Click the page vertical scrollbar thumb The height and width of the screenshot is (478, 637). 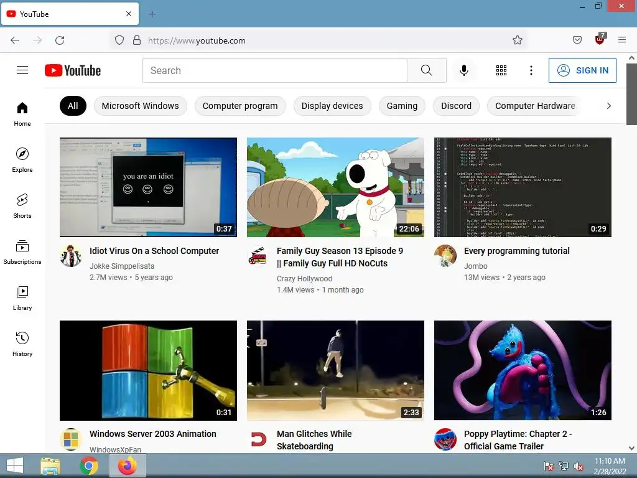pos(632,95)
